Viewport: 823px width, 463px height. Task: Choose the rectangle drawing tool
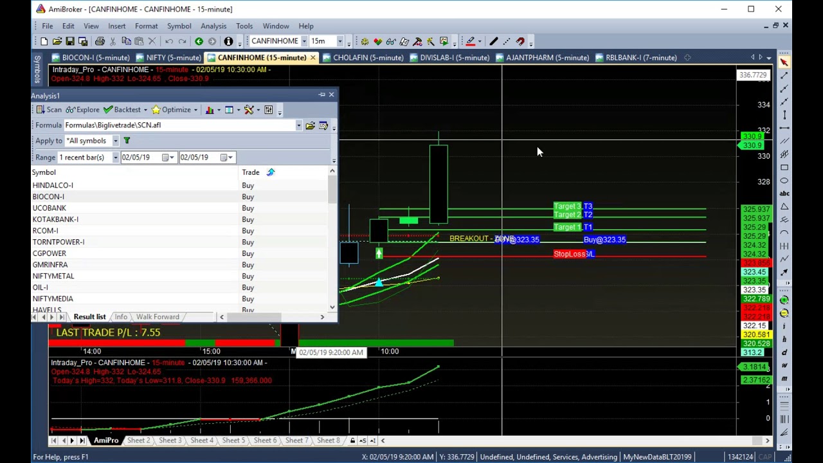[x=784, y=167]
